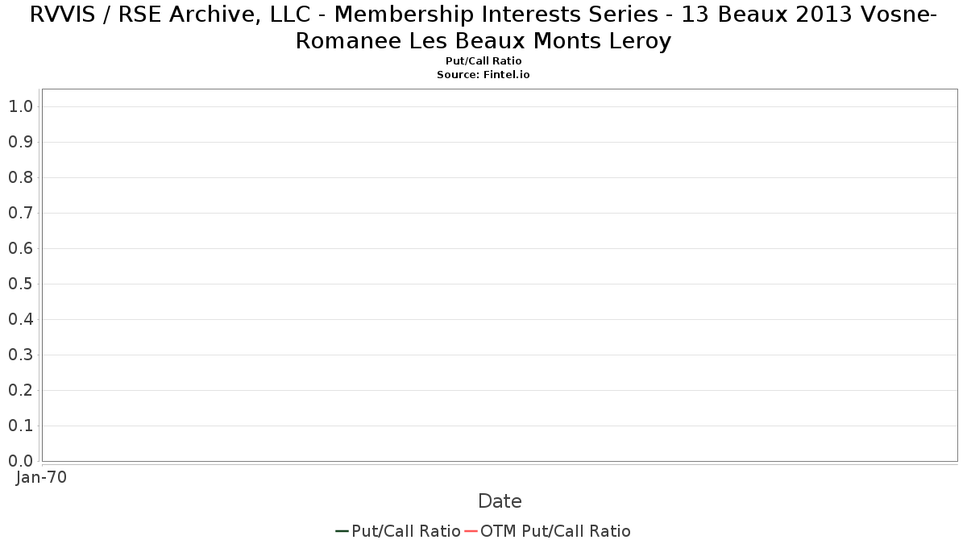967x544 pixels.
Task: Click the 0.8 y-axis label
Action: 20,177
